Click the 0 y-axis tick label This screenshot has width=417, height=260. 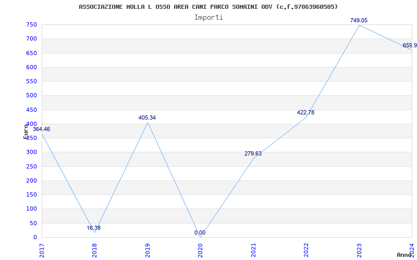(35, 238)
